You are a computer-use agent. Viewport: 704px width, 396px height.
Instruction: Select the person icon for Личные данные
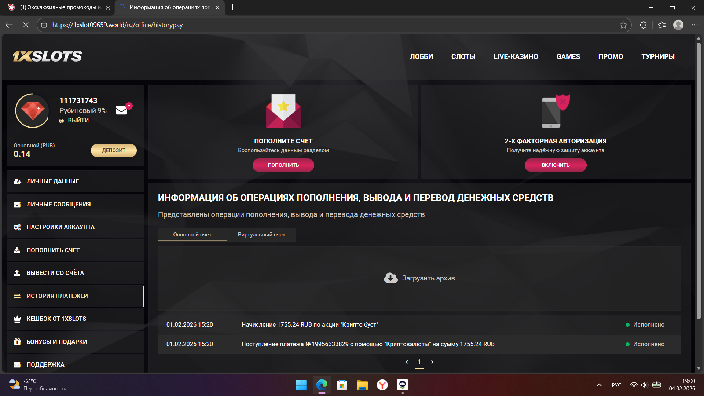point(17,181)
